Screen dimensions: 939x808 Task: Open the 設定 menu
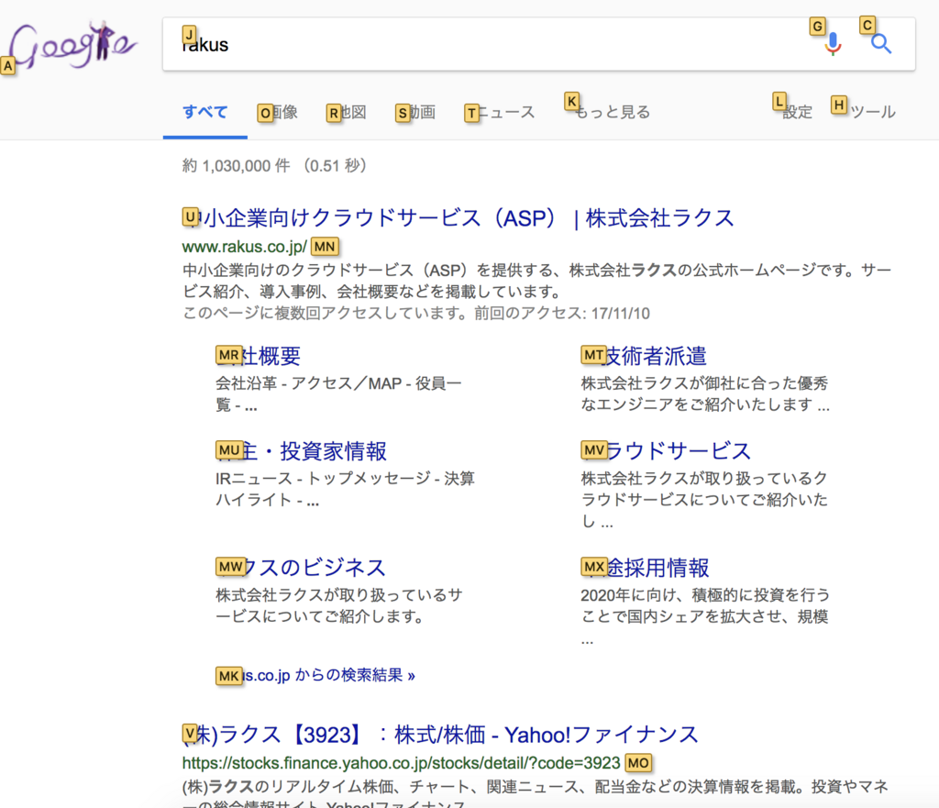pyautogui.click(x=797, y=112)
